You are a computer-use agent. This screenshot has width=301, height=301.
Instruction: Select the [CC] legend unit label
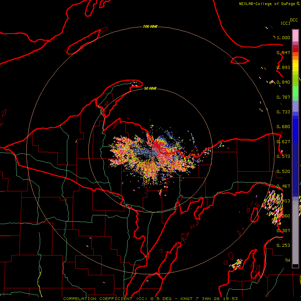pyautogui.click(x=285, y=23)
